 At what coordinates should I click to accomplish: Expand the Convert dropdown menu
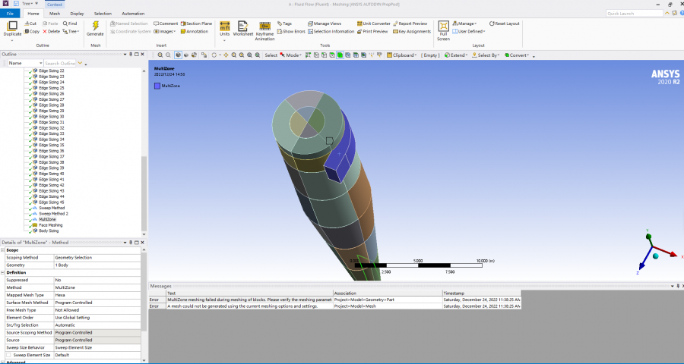(518, 55)
